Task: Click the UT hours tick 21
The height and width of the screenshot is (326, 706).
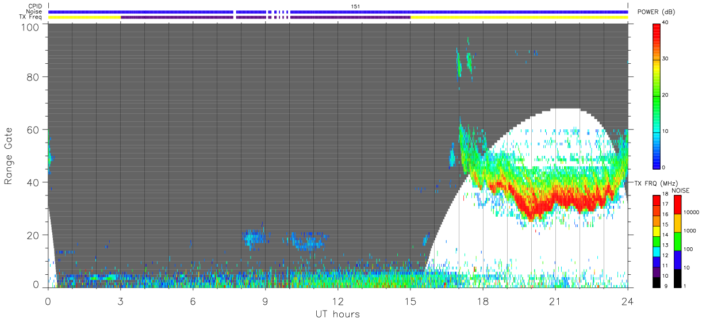Action: coord(555,301)
